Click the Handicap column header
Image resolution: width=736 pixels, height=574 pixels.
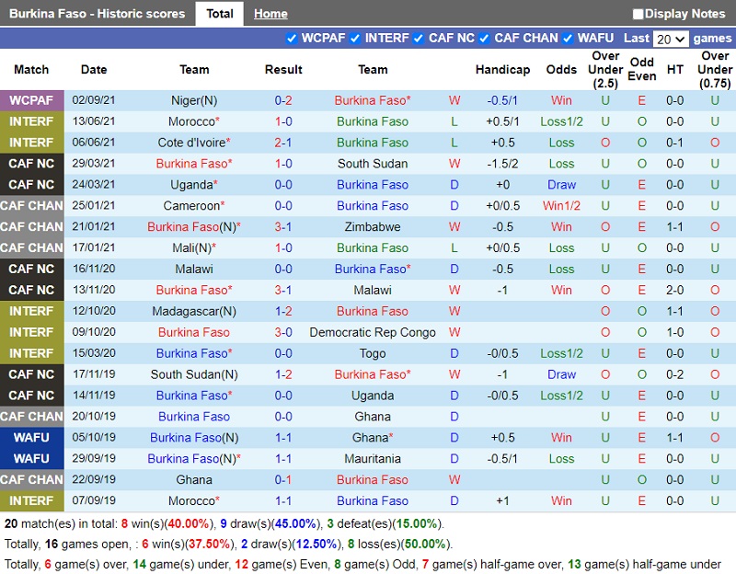click(502, 70)
